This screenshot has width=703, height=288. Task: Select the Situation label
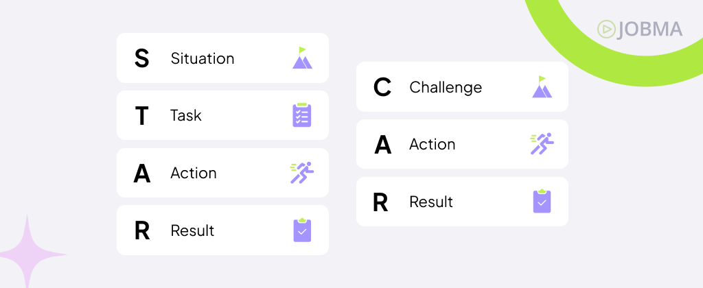tap(203, 58)
